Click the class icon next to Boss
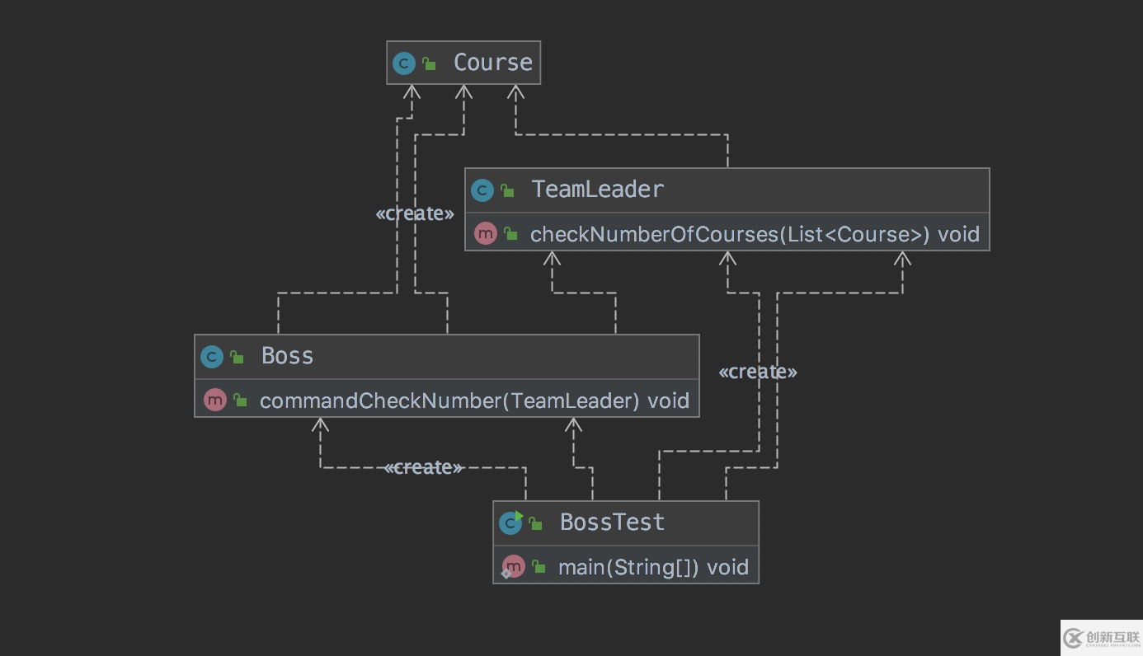 tap(212, 357)
